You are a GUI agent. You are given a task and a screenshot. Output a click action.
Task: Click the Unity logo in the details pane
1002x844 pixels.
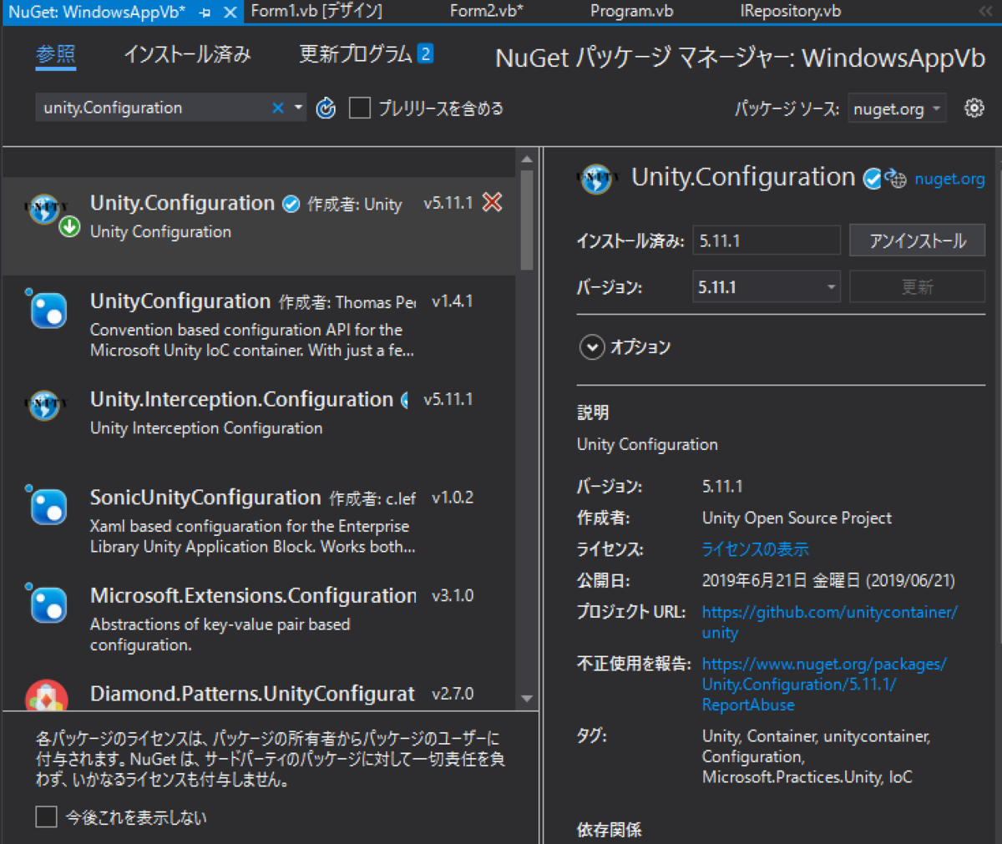coord(596,179)
